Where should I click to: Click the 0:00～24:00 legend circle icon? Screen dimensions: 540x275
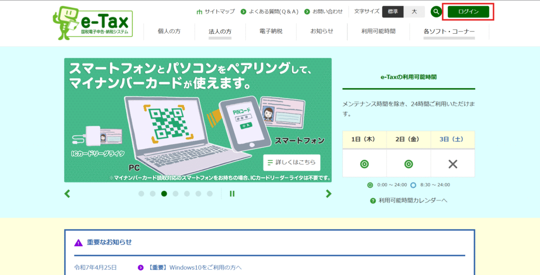coord(370,185)
